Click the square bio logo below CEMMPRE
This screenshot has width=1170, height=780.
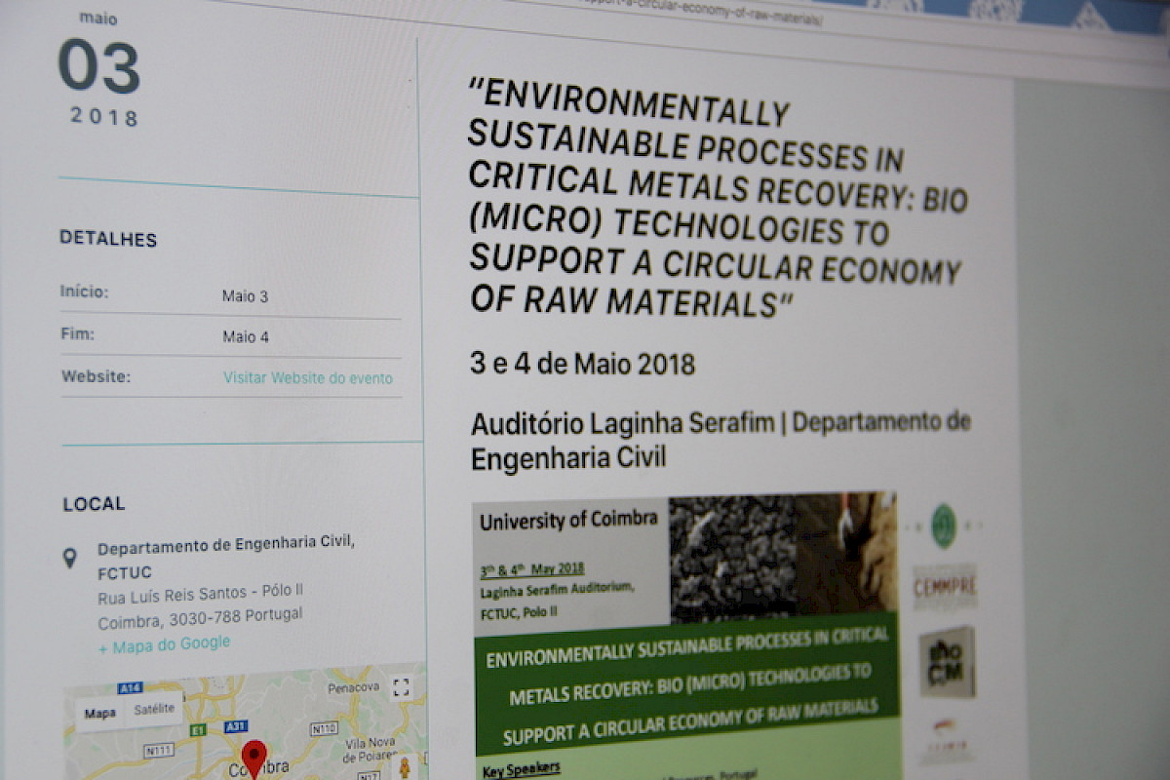click(x=947, y=662)
